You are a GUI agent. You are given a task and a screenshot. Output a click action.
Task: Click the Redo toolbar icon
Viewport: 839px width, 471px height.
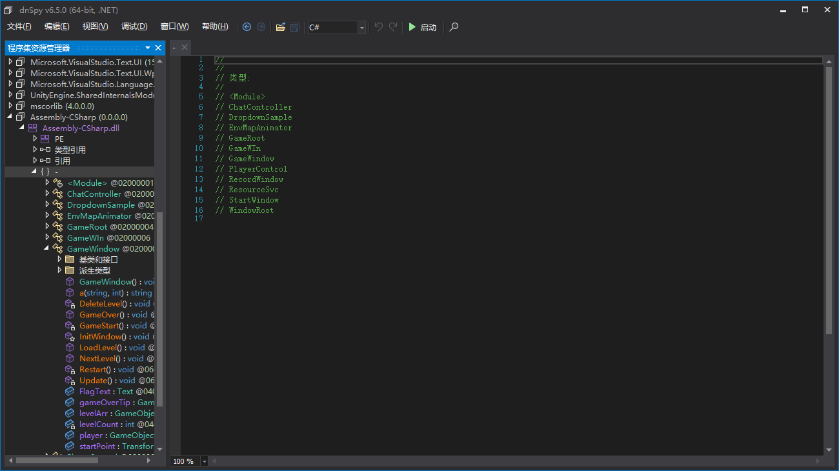pyautogui.click(x=393, y=26)
